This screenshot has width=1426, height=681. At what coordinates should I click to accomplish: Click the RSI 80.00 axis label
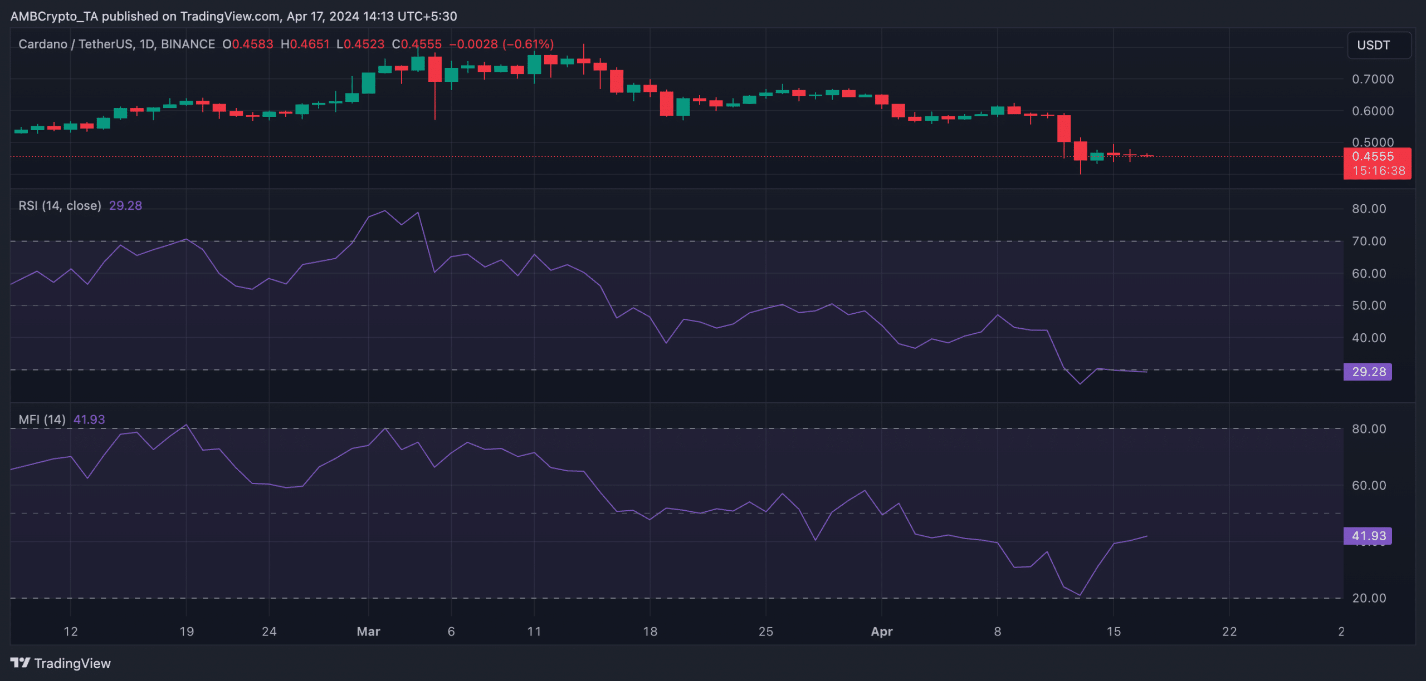point(1369,209)
